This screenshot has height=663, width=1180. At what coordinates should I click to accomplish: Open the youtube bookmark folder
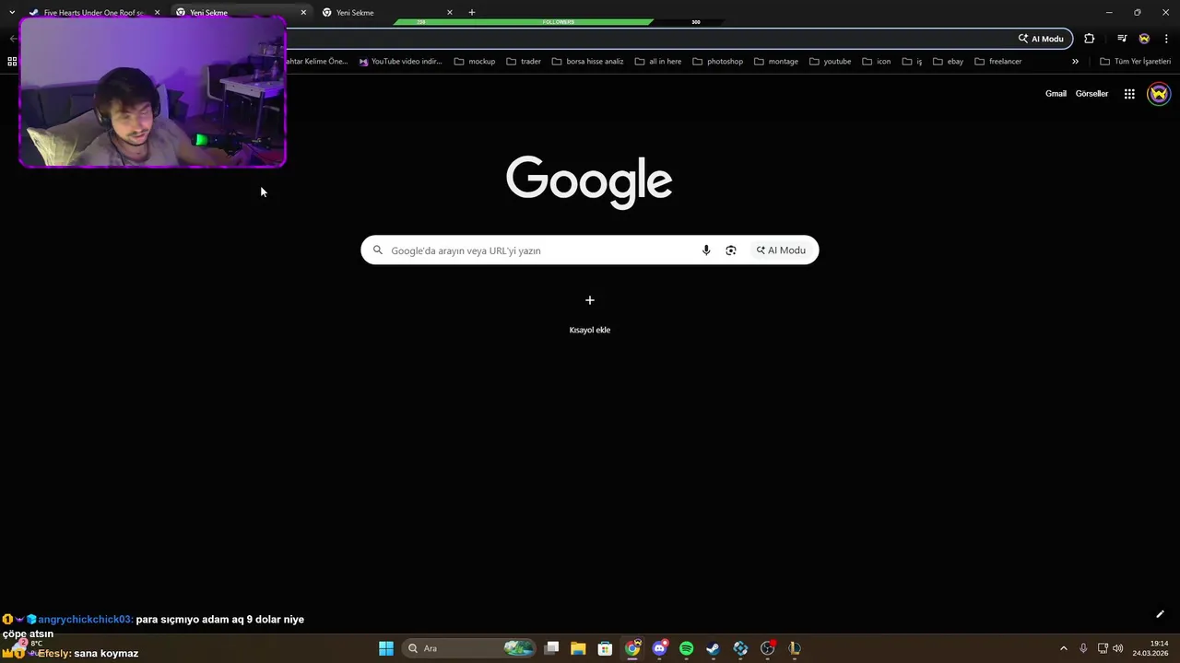pyautogui.click(x=831, y=62)
